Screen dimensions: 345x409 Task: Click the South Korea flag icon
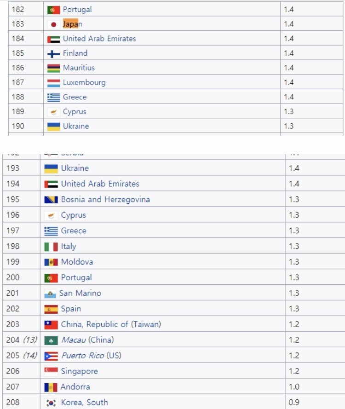51,403
